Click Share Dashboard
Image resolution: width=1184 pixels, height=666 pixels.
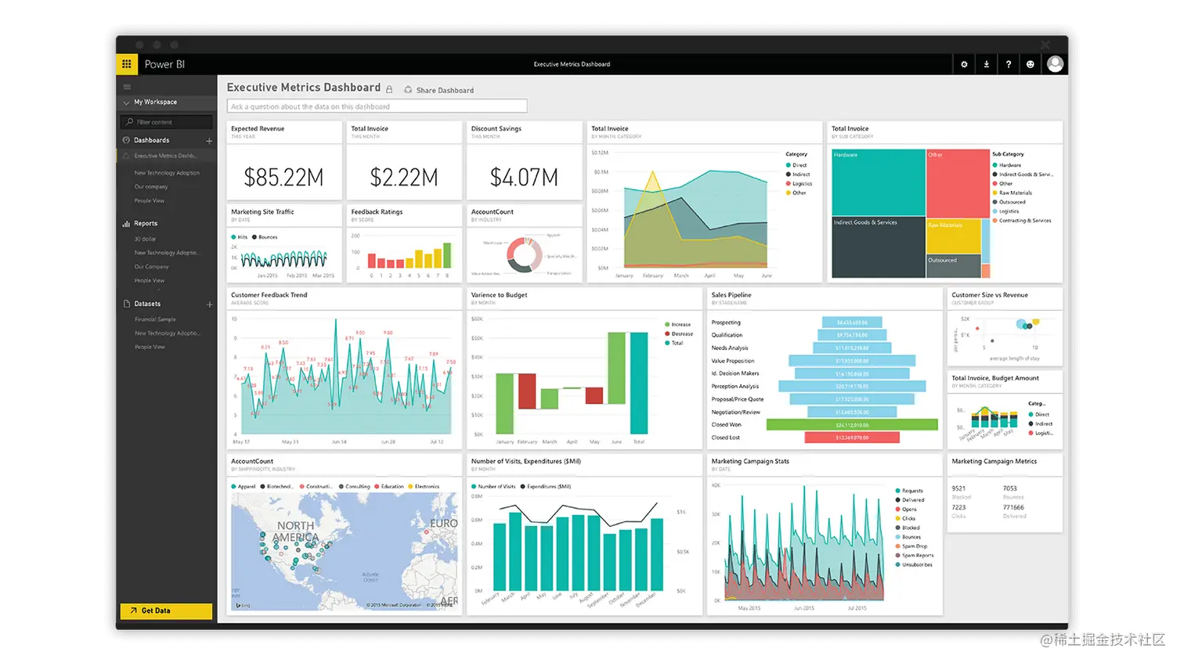[438, 89]
